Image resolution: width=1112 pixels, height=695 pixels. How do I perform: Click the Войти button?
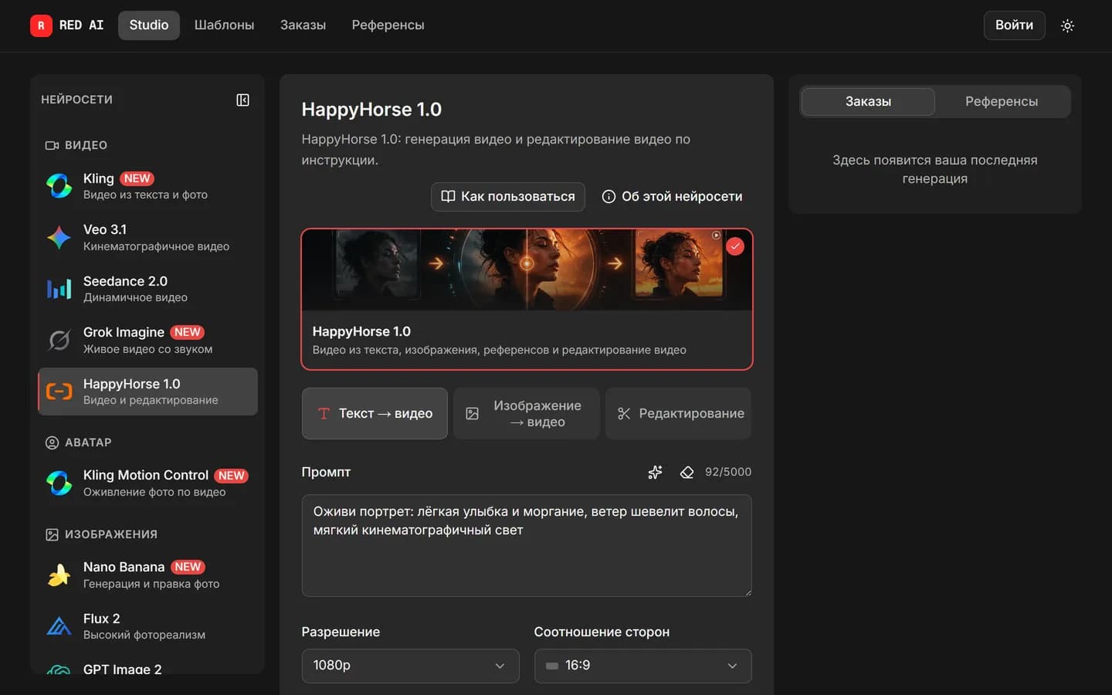1014,25
